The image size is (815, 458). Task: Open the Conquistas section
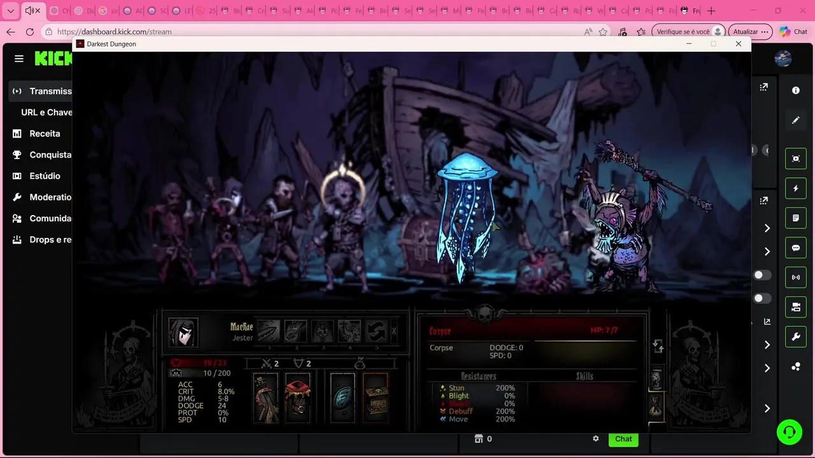(x=41, y=155)
